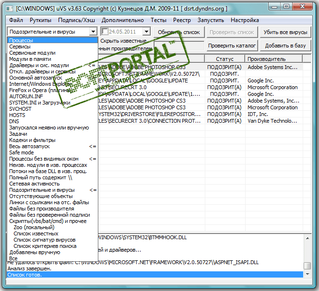
Task: Select Основной автозапуск in the list
Action: [x=52, y=78]
